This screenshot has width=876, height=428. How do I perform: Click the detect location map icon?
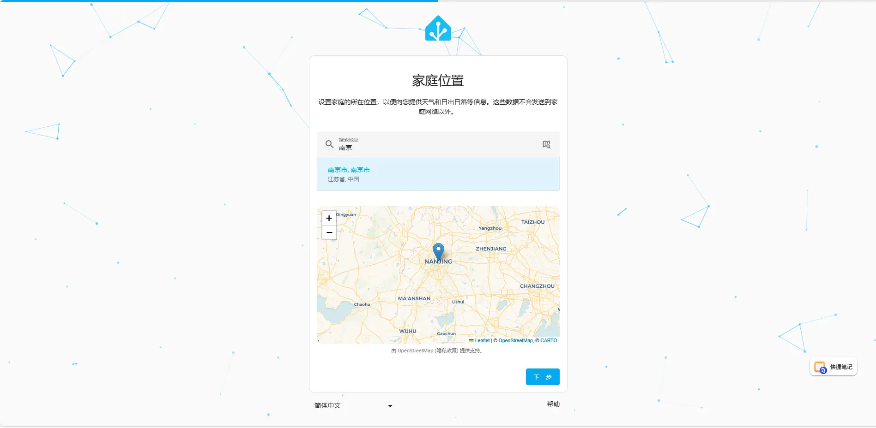(546, 144)
